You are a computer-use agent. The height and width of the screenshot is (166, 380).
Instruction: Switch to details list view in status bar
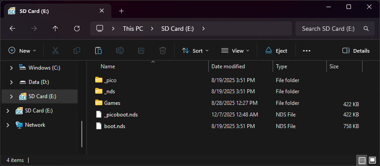tap(362, 160)
